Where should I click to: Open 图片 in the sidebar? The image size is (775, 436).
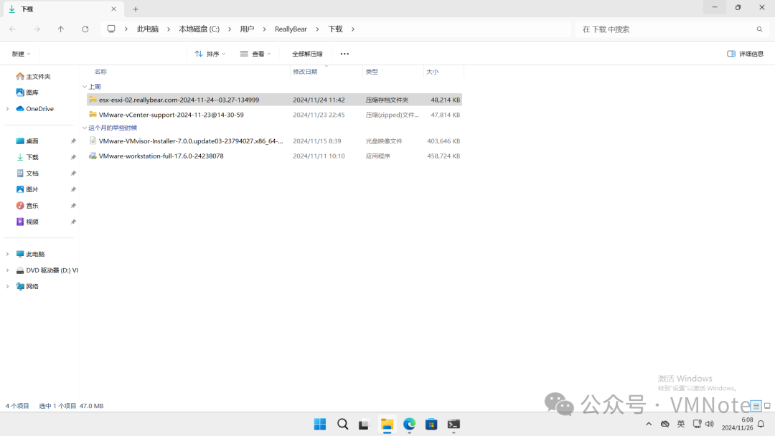click(32, 189)
